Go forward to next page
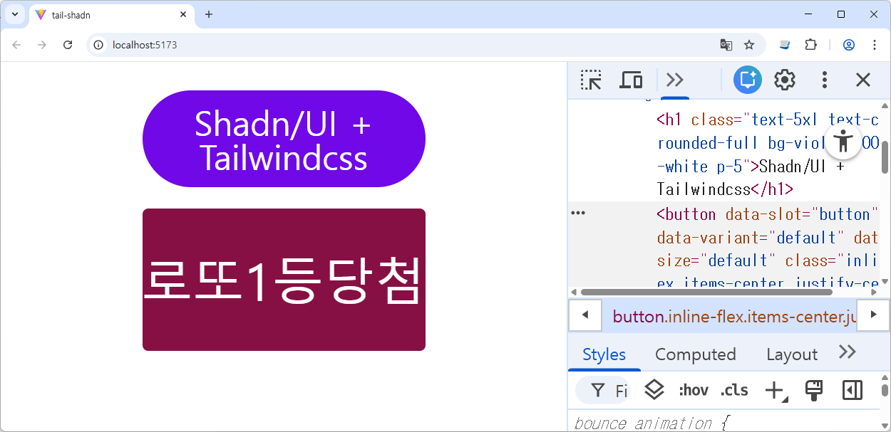The height and width of the screenshot is (432, 891). click(x=42, y=45)
